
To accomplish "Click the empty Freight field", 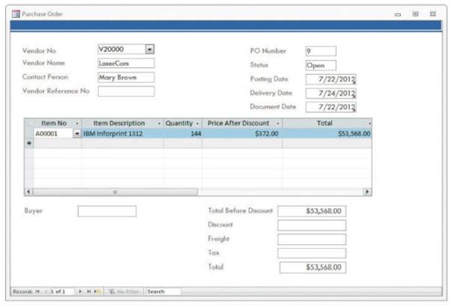I will click(312, 239).
